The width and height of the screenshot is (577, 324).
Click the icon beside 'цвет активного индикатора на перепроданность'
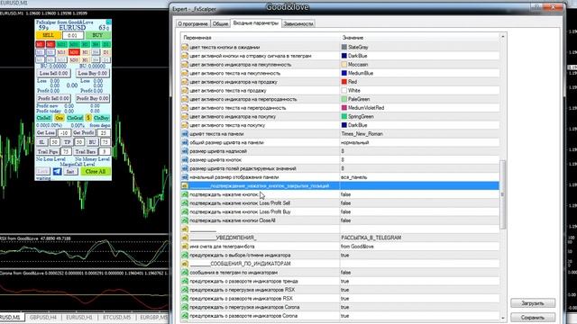(x=185, y=99)
